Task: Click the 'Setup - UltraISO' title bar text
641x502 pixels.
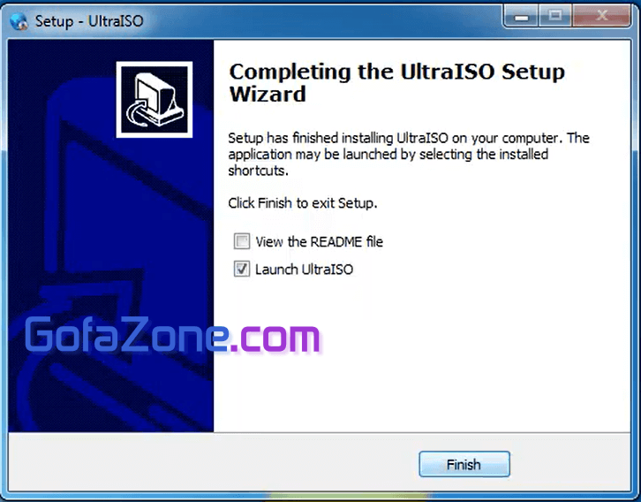Action: tap(89, 21)
